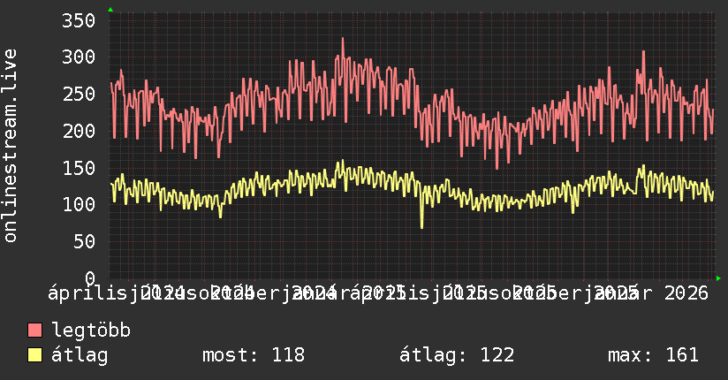
Task: Click the 50 y-axis label
Action: pos(84,241)
